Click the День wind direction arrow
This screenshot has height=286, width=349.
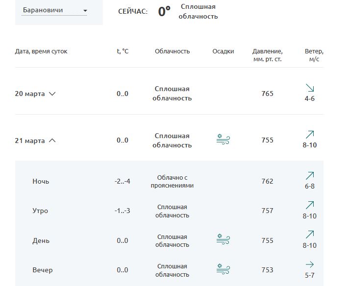tap(310, 235)
